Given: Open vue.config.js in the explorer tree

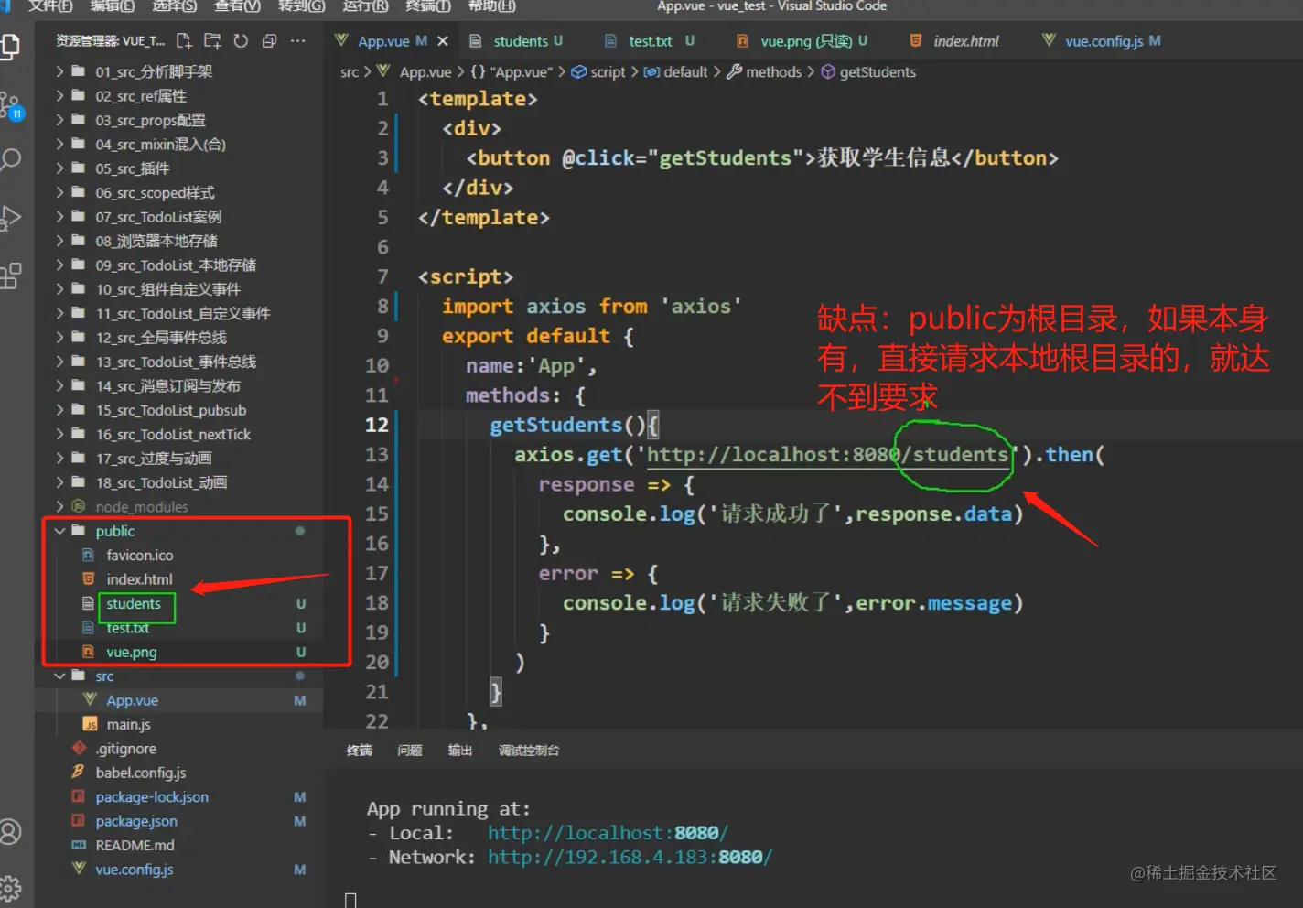Looking at the screenshot, I should pos(178,870).
